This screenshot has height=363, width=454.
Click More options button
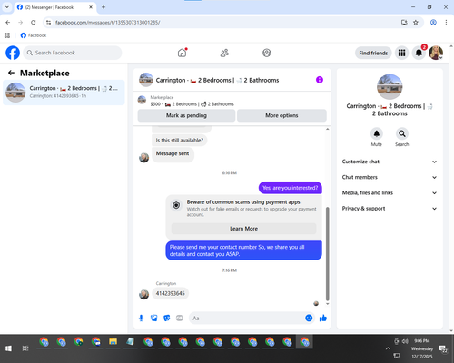click(281, 115)
